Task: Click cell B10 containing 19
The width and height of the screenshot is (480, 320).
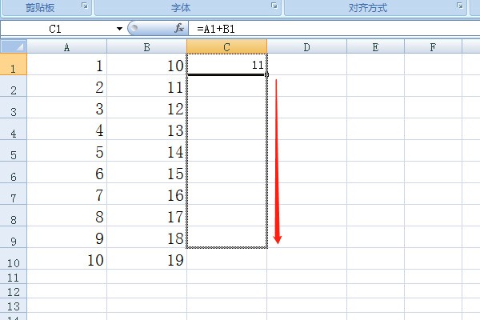Action: coord(146,260)
